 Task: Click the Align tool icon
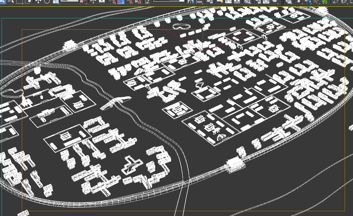(199, 1)
